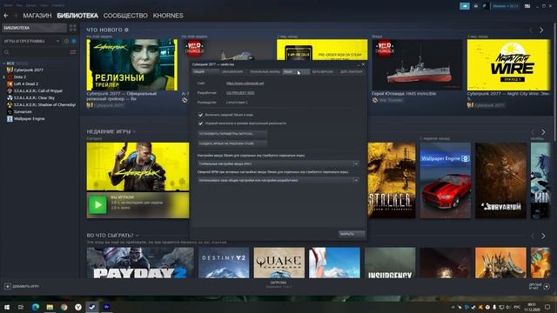Toggle VR desktop game theatre checkbox

coord(201,123)
